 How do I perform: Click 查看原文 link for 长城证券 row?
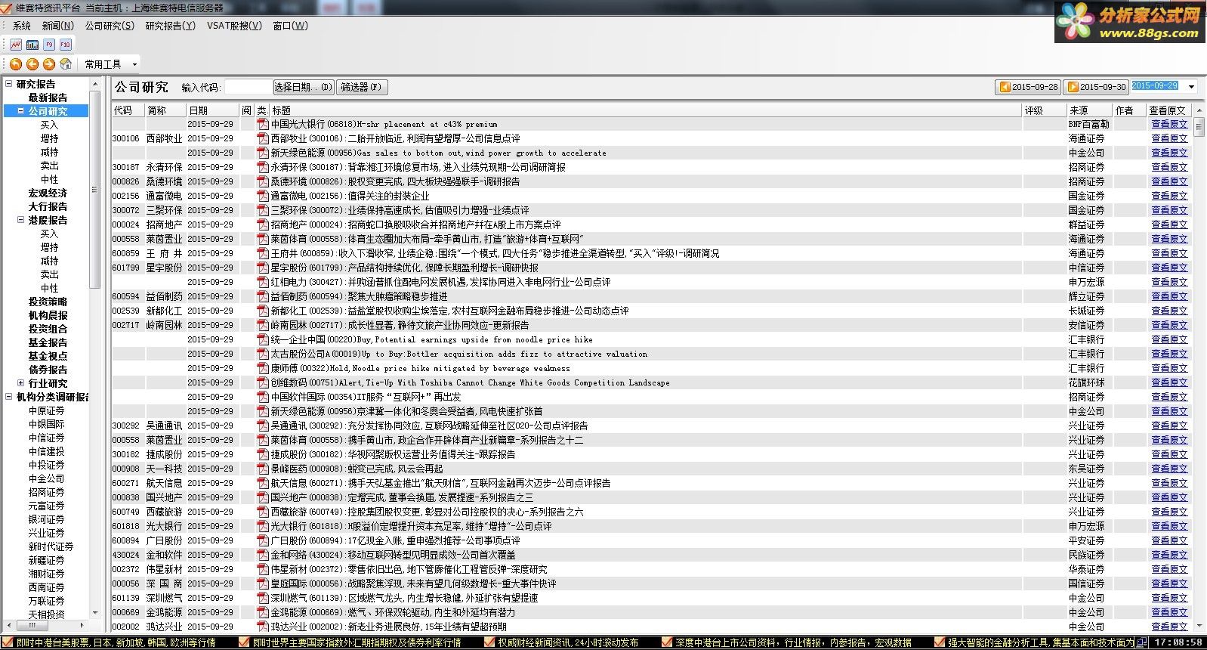pos(1169,311)
